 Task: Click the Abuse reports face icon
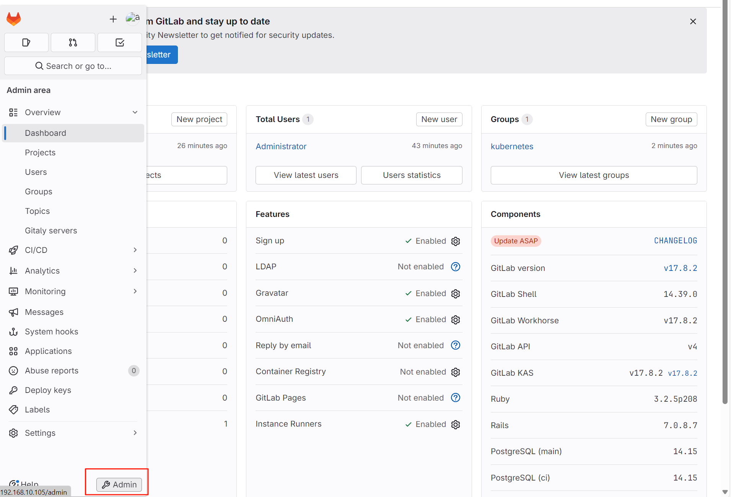click(x=13, y=371)
